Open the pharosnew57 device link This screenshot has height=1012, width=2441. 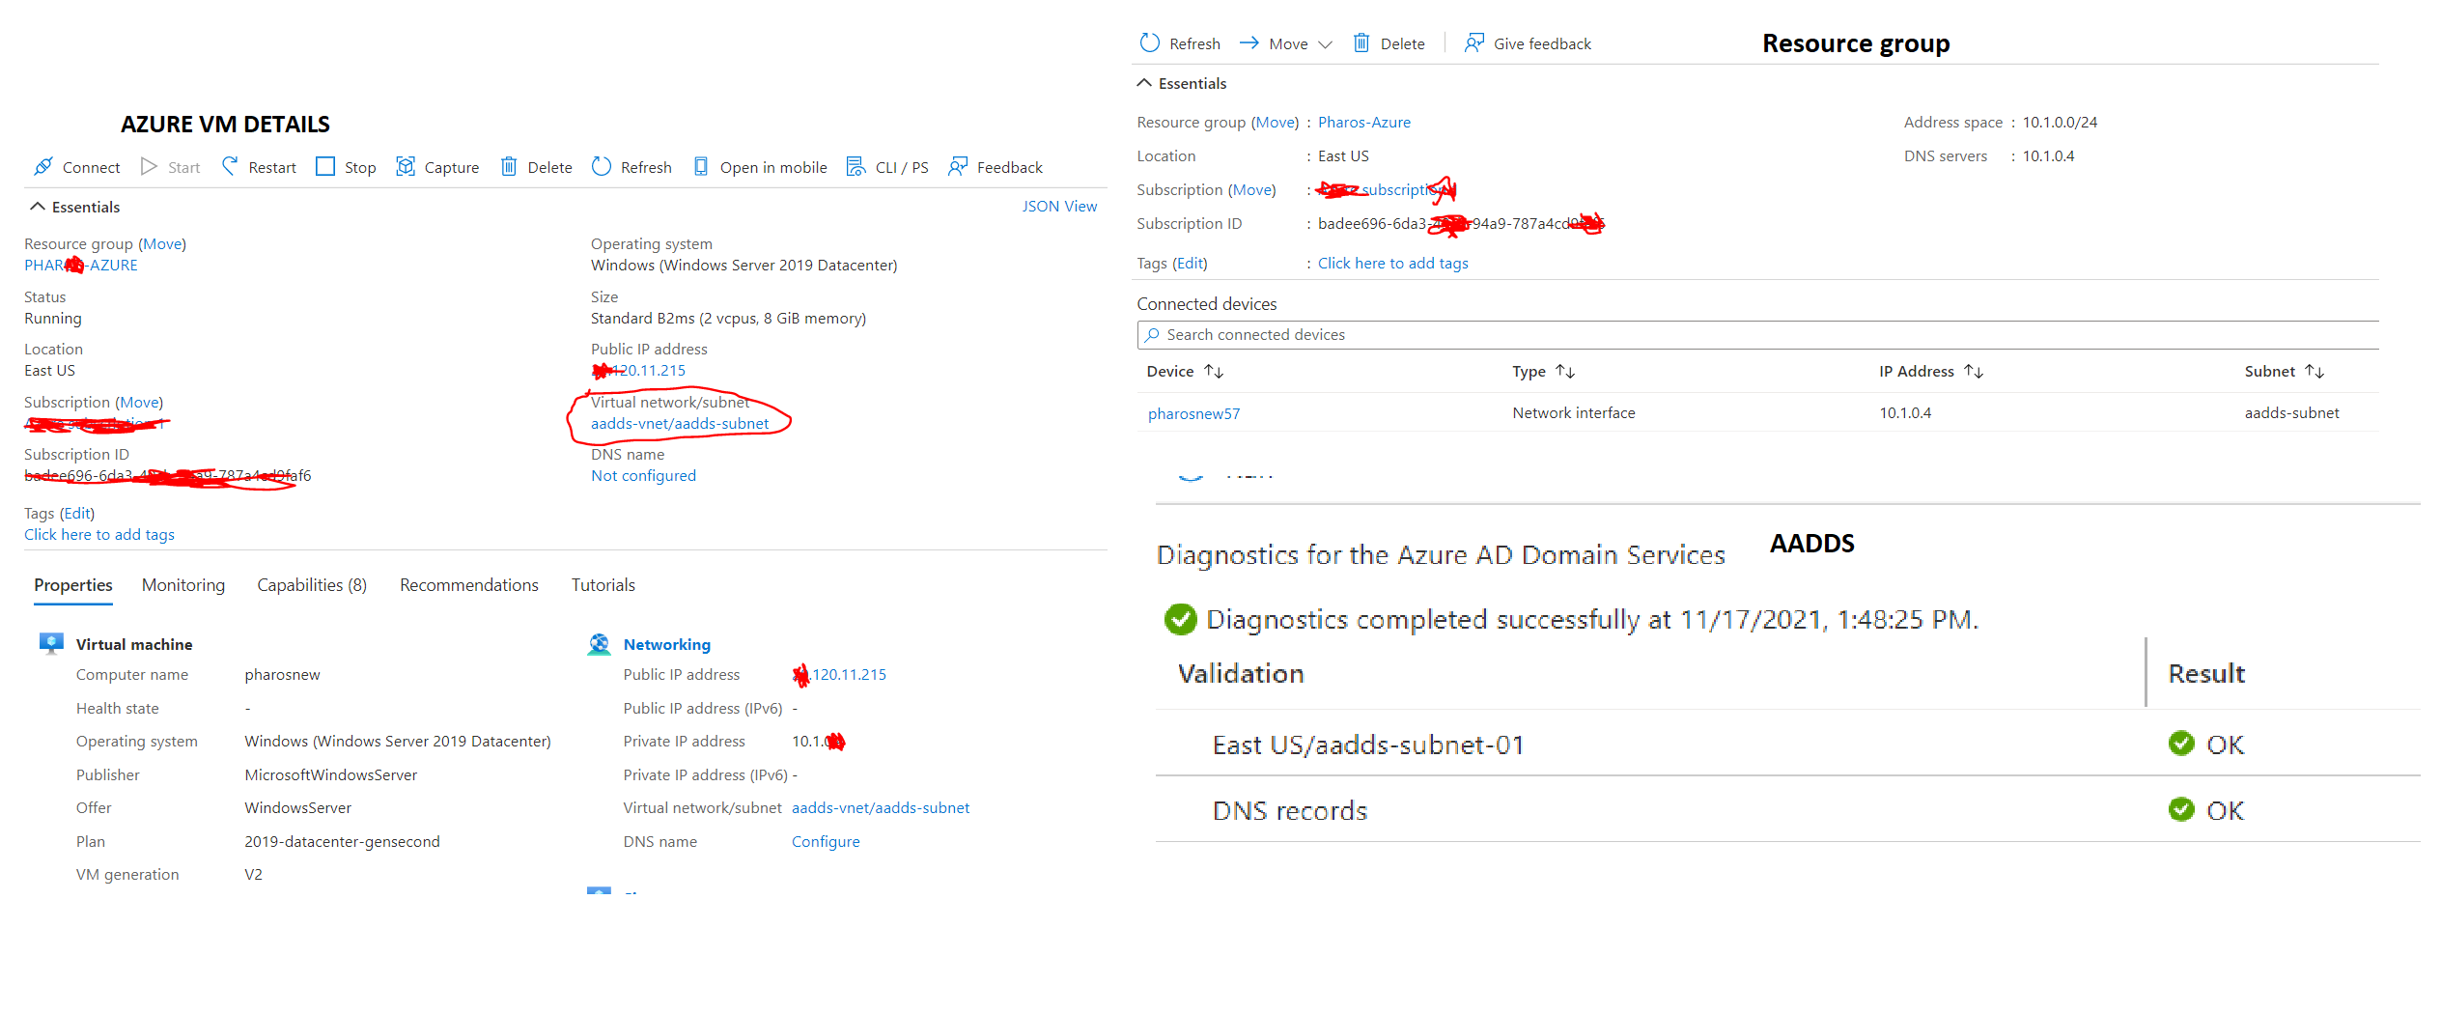[x=1194, y=414]
